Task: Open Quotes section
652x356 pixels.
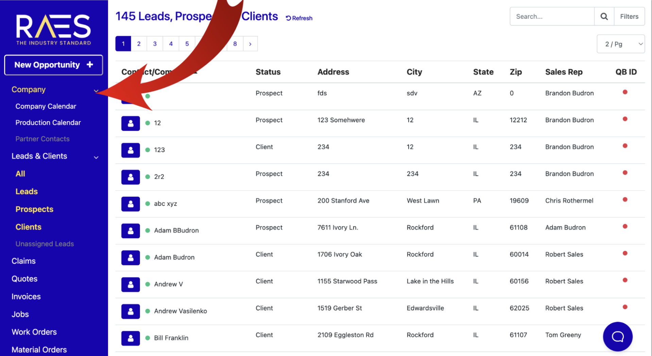Action: [24, 279]
